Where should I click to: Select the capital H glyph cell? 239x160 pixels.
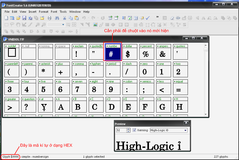click(x=180, y=105)
